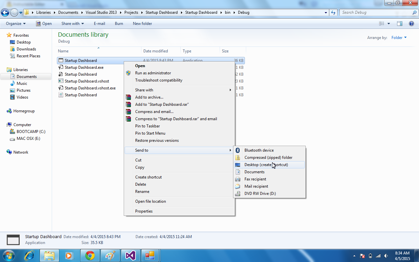Select the Music library
419x262 pixels.
tap(22, 84)
